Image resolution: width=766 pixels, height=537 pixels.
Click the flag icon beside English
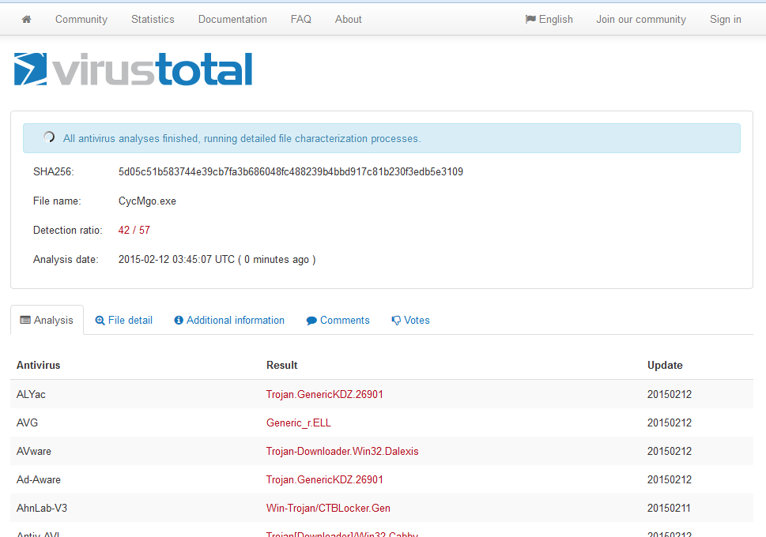pyautogui.click(x=530, y=19)
